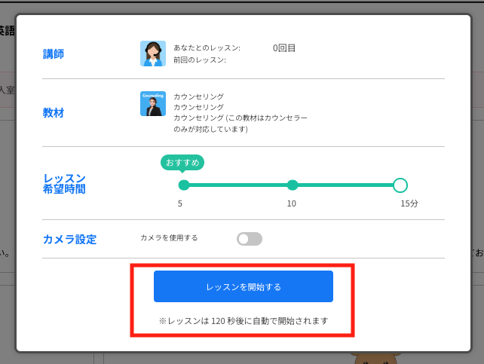Click the カメラ設定 heading
The height and width of the screenshot is (364, 484).
[69, 240]
